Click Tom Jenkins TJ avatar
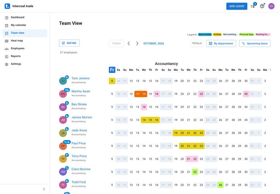This screenshot has height=194, width=280. click(x=63, y=81)
